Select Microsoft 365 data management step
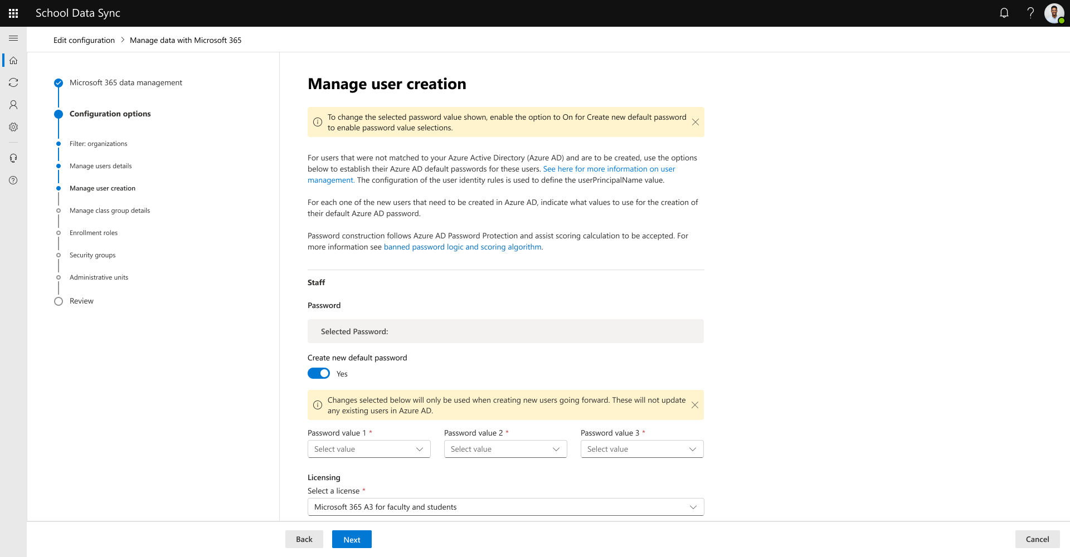Screen dimensions: 1070x557 coord(126,82)
